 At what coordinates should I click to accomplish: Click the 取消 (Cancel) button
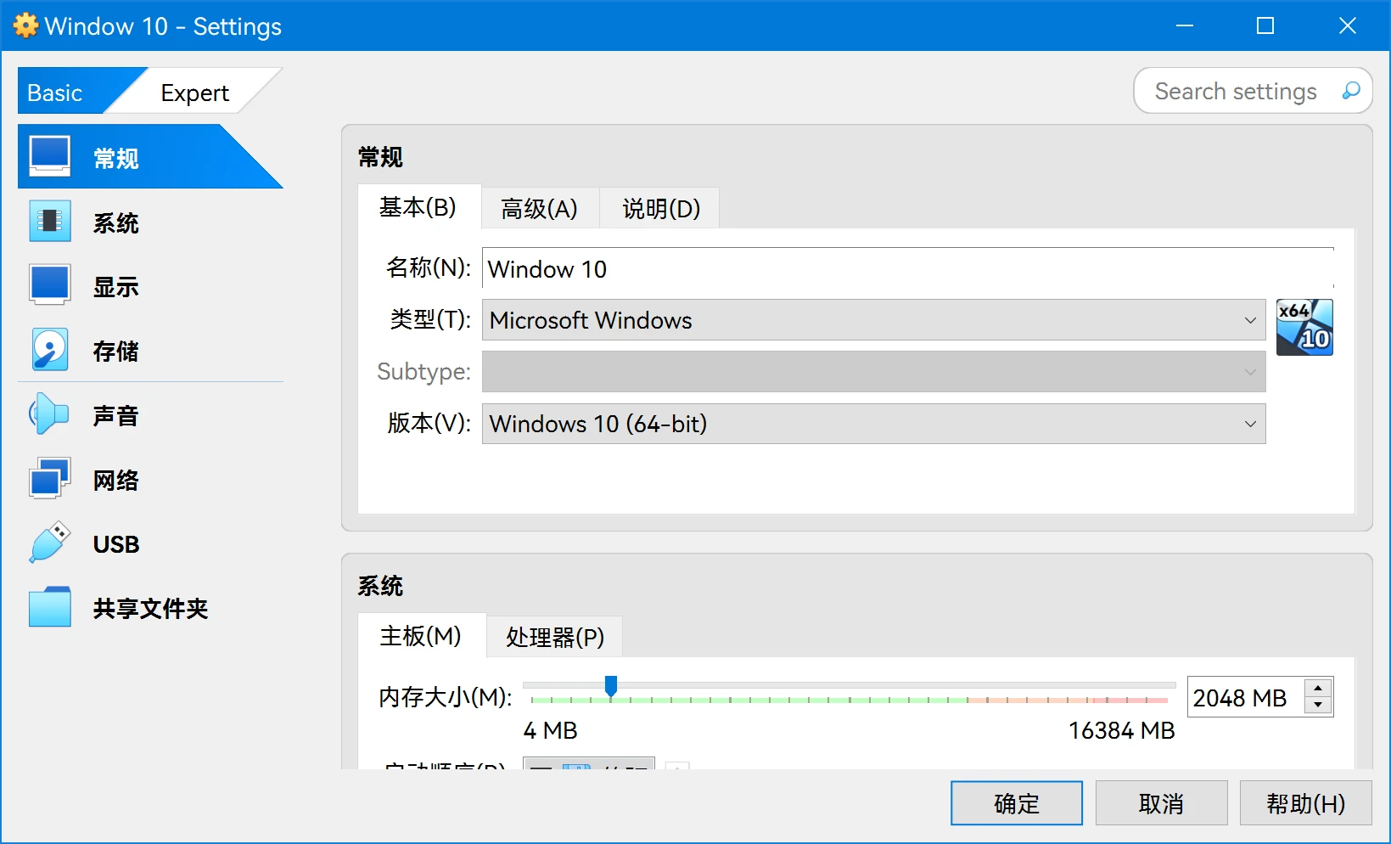click(1161, 803)
